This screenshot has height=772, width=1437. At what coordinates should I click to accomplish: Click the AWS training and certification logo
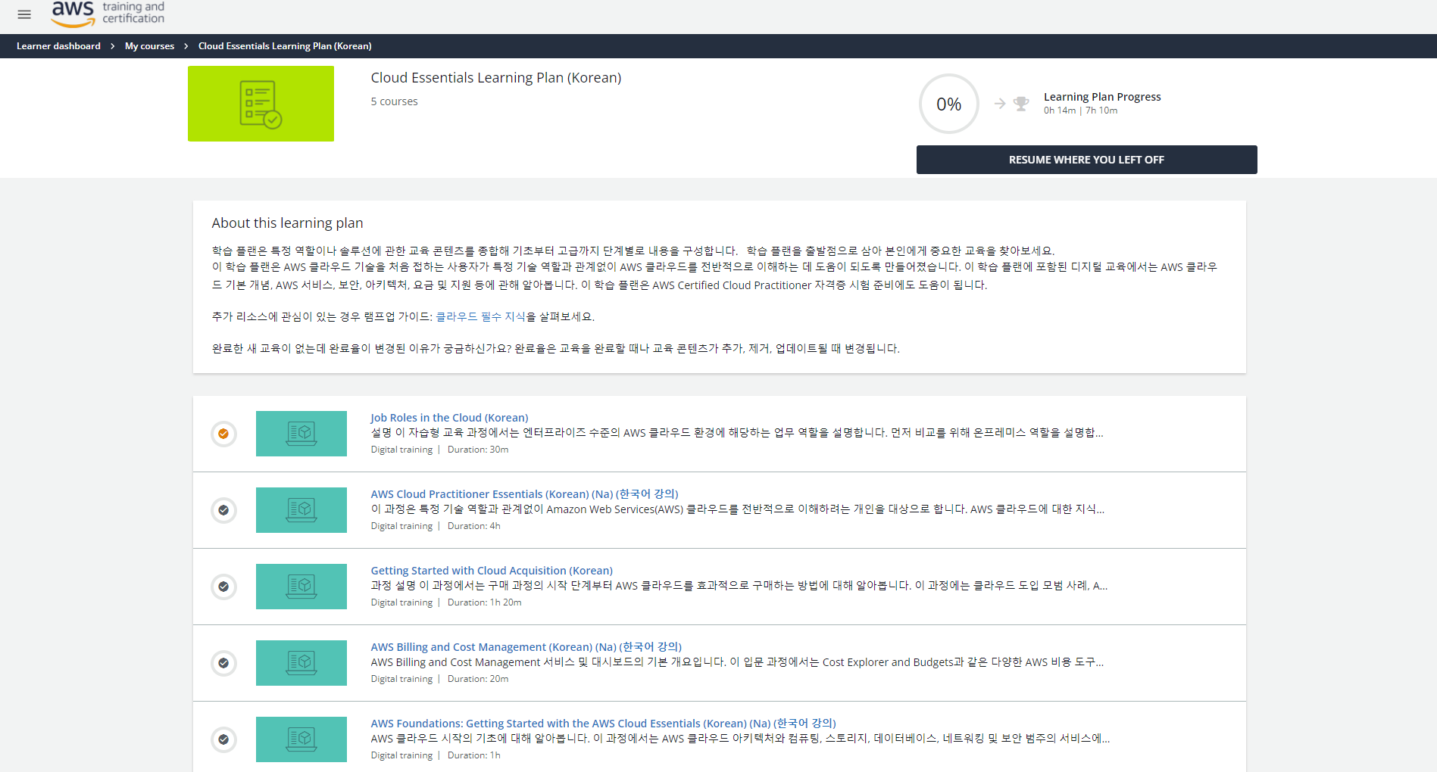(108, 14)
